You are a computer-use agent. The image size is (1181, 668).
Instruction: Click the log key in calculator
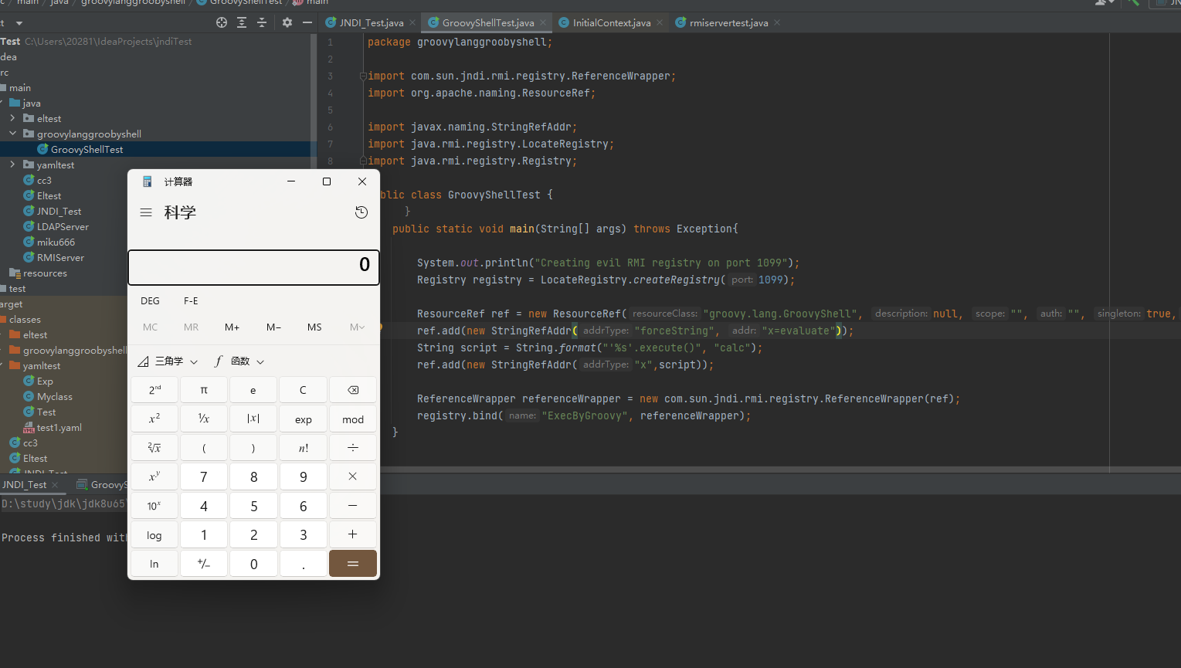pyautogui.click(x=154, y=534)
